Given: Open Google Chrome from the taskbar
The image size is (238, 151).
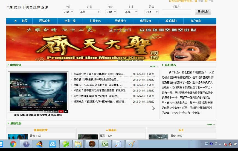Looking at the screenshot, I should (13, 144).
